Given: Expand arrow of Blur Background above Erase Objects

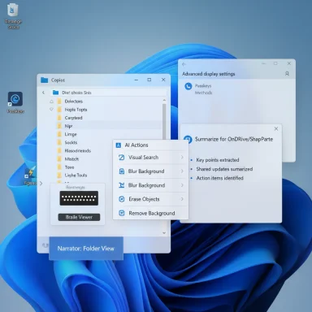Looking at the screenshot, I should (x=182, y=185).
